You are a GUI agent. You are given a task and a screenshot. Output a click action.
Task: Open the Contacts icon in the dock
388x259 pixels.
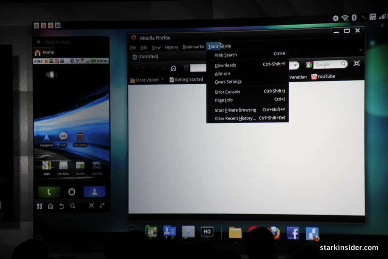click(x=169, y=232)
